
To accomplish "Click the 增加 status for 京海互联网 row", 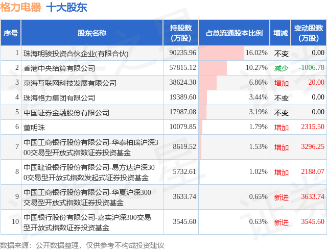I will coord(282,83).
